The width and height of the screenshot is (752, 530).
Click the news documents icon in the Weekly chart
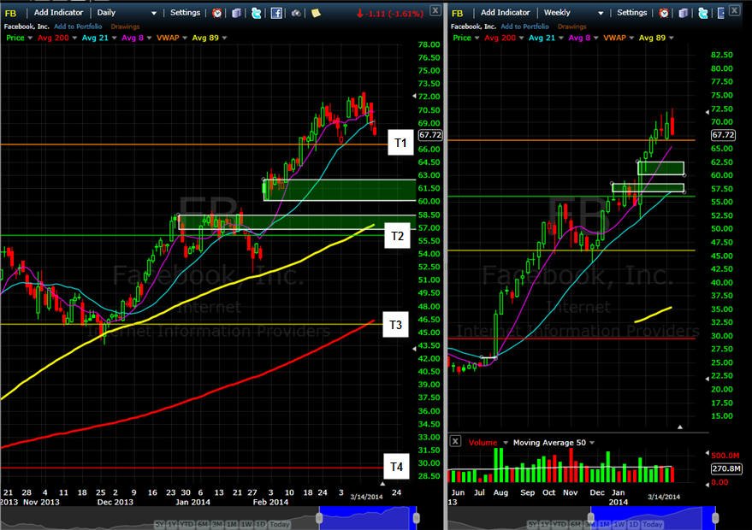684,13
